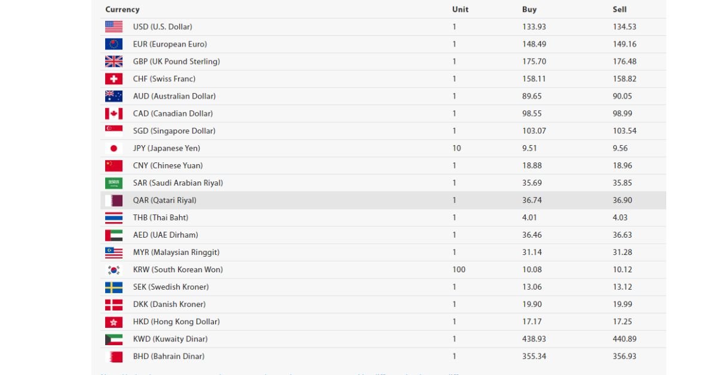Click the Sell column header

pos(620,10)
